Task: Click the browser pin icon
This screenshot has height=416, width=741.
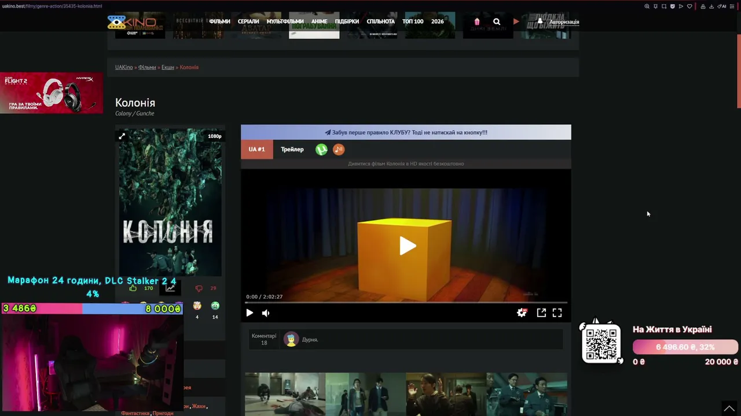Action: [x=656, y=6]
